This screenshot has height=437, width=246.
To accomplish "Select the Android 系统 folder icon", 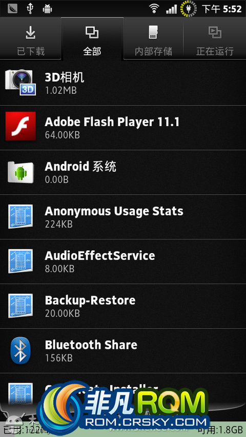I will pyautogui.click(x=20, y=172).
